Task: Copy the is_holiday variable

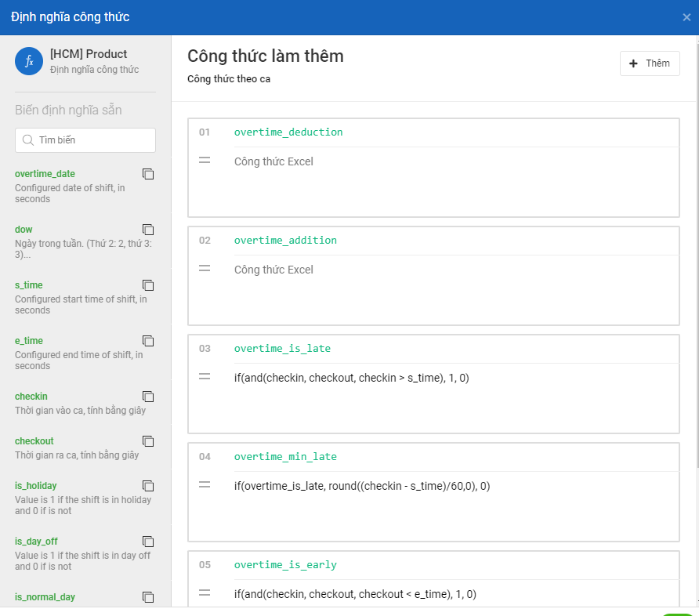Action: click(148, 486)
